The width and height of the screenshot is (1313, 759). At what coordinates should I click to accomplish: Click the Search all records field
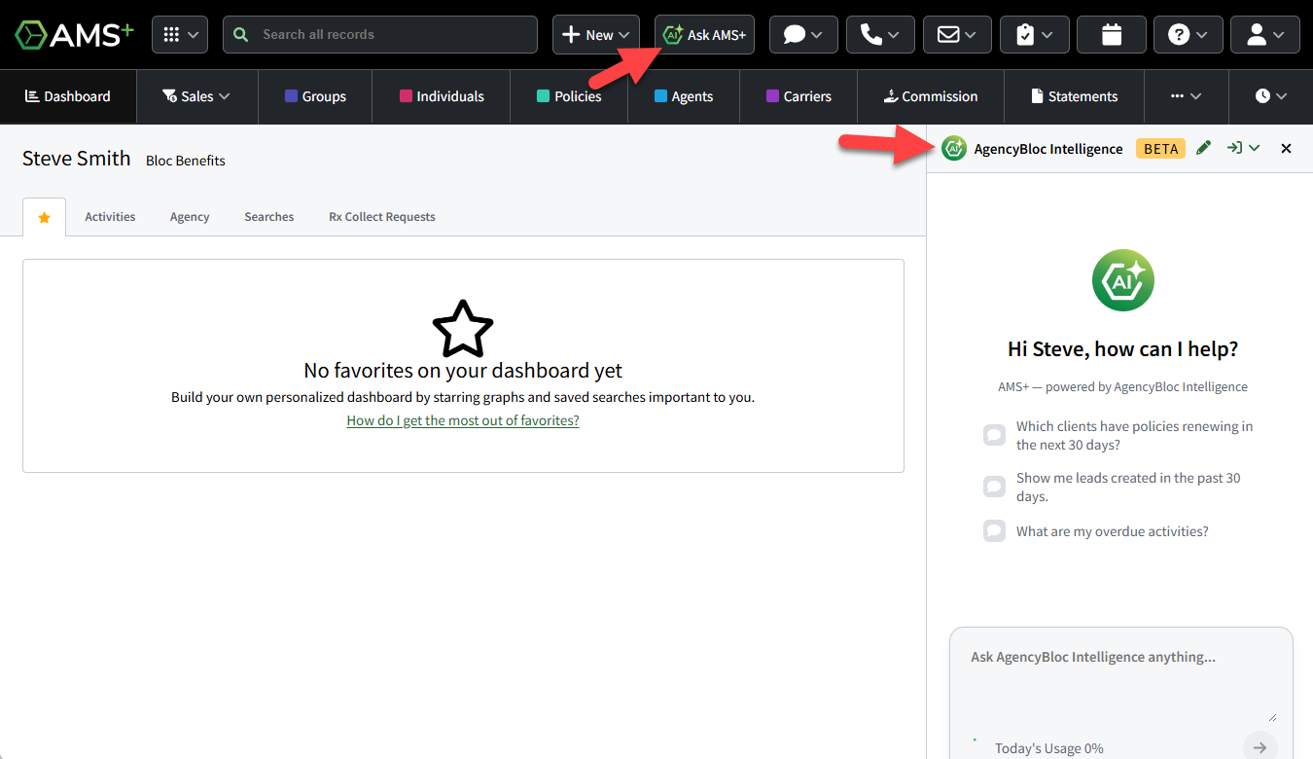(380, 34)
